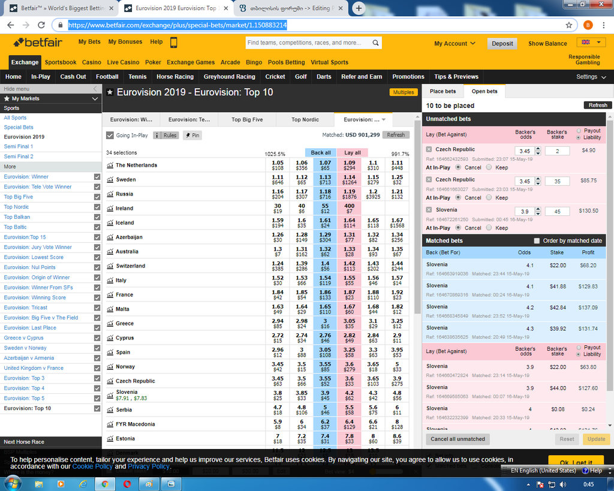The height and width of the screenshot is (491, 614).
Task: Uncheck Eurovision: Winner in My Markets
Action: coord(97,177)
